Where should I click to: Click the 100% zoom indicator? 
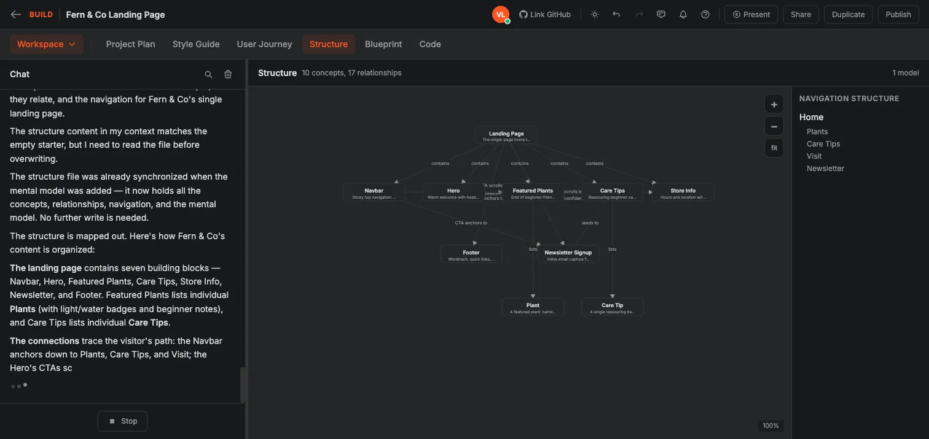[x=770, y=426]
